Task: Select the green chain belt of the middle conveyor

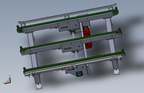Action: coord(71,41)
